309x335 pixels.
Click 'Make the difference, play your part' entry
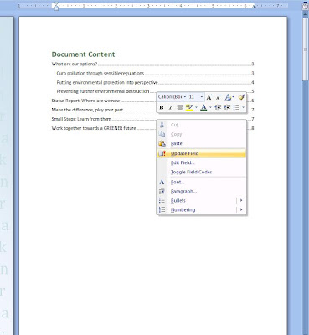coord(87,110)
